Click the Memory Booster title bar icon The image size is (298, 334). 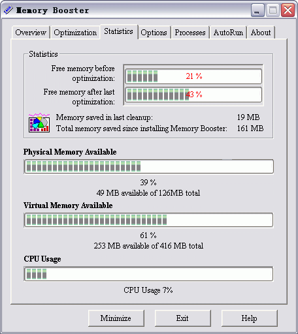[x=8, y=10]
